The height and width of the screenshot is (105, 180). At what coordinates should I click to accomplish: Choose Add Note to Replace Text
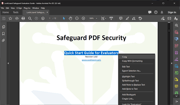tap(137, 85)
